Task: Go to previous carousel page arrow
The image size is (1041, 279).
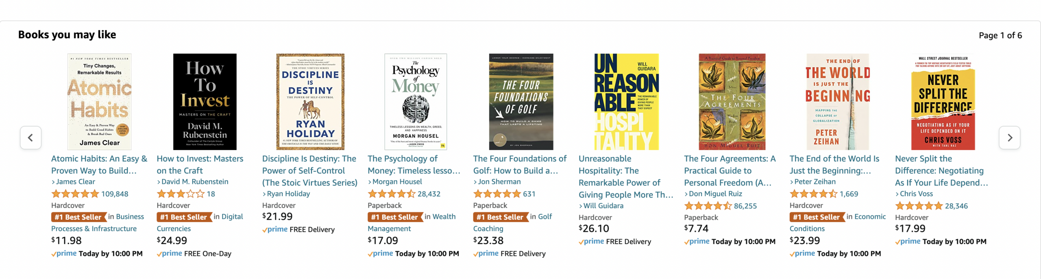Action: (30, 138)
